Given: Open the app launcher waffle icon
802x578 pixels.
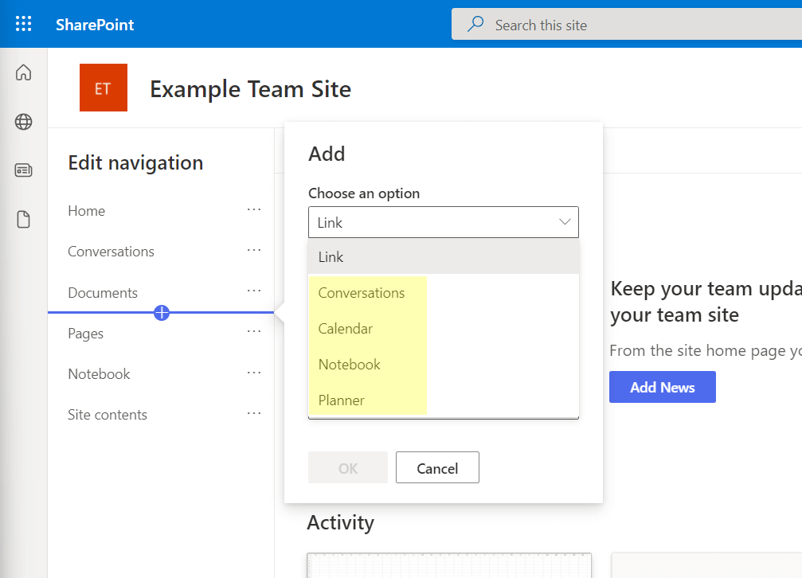Looking at the screenshot, I should (24, 24).
